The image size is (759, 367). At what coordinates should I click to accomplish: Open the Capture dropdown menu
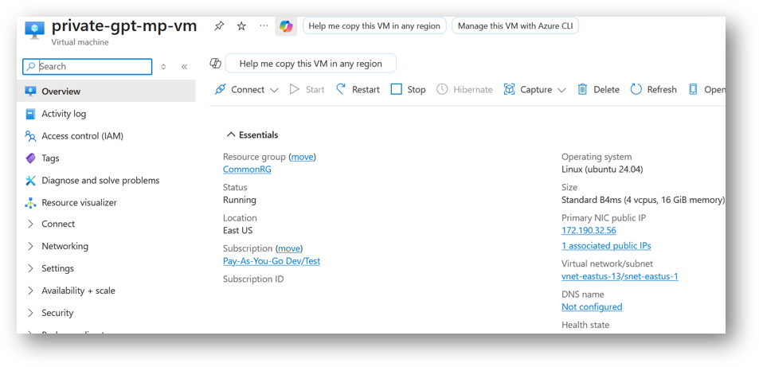tap(535, 90)
